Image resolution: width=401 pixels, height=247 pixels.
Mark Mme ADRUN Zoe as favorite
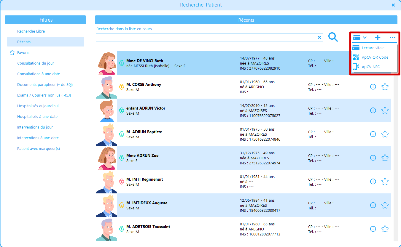pyautogui.click(x=385, y=158)
